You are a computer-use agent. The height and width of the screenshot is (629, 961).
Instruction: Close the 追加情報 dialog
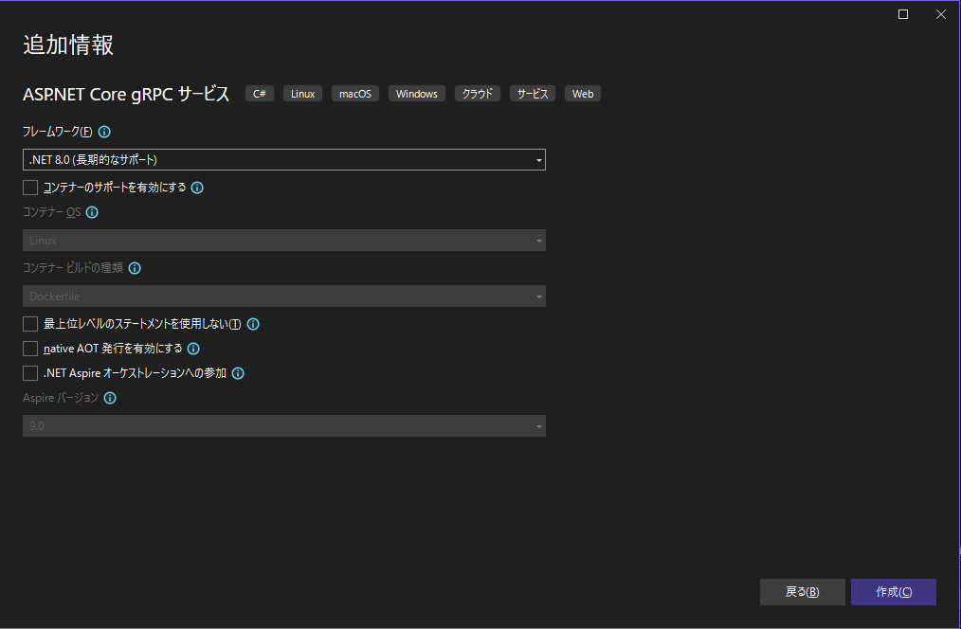click(941, 14)
